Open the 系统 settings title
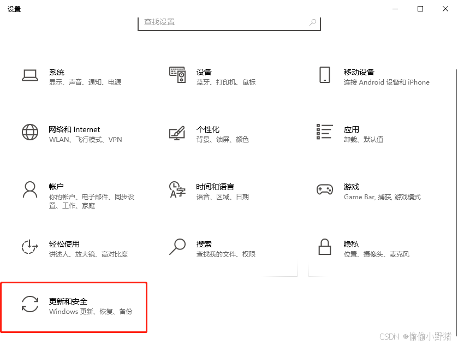This screenshot has width=458, height=345. pos(57,72)
